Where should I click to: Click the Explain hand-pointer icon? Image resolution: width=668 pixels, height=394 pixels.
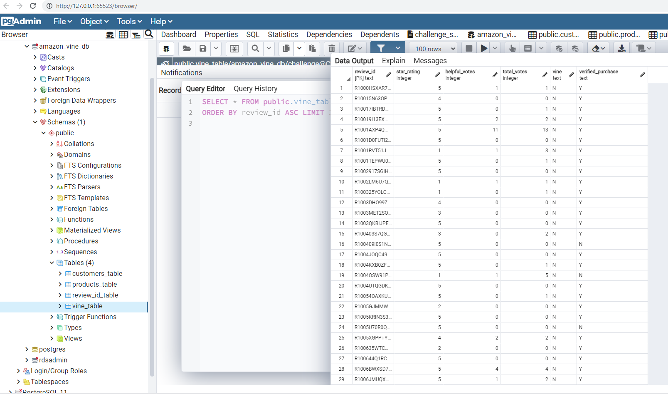coord(512,49)
